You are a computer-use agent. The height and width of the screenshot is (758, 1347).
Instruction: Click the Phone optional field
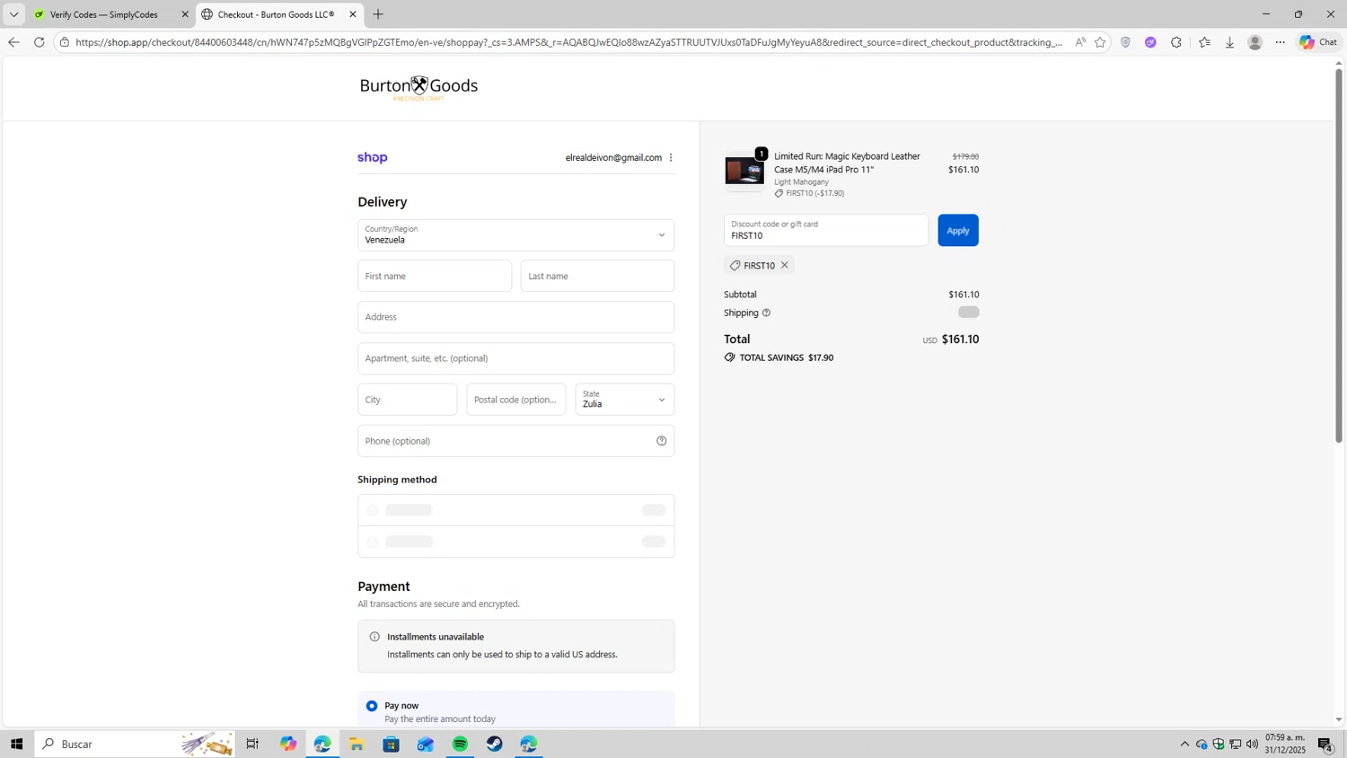tap(516, 441)
